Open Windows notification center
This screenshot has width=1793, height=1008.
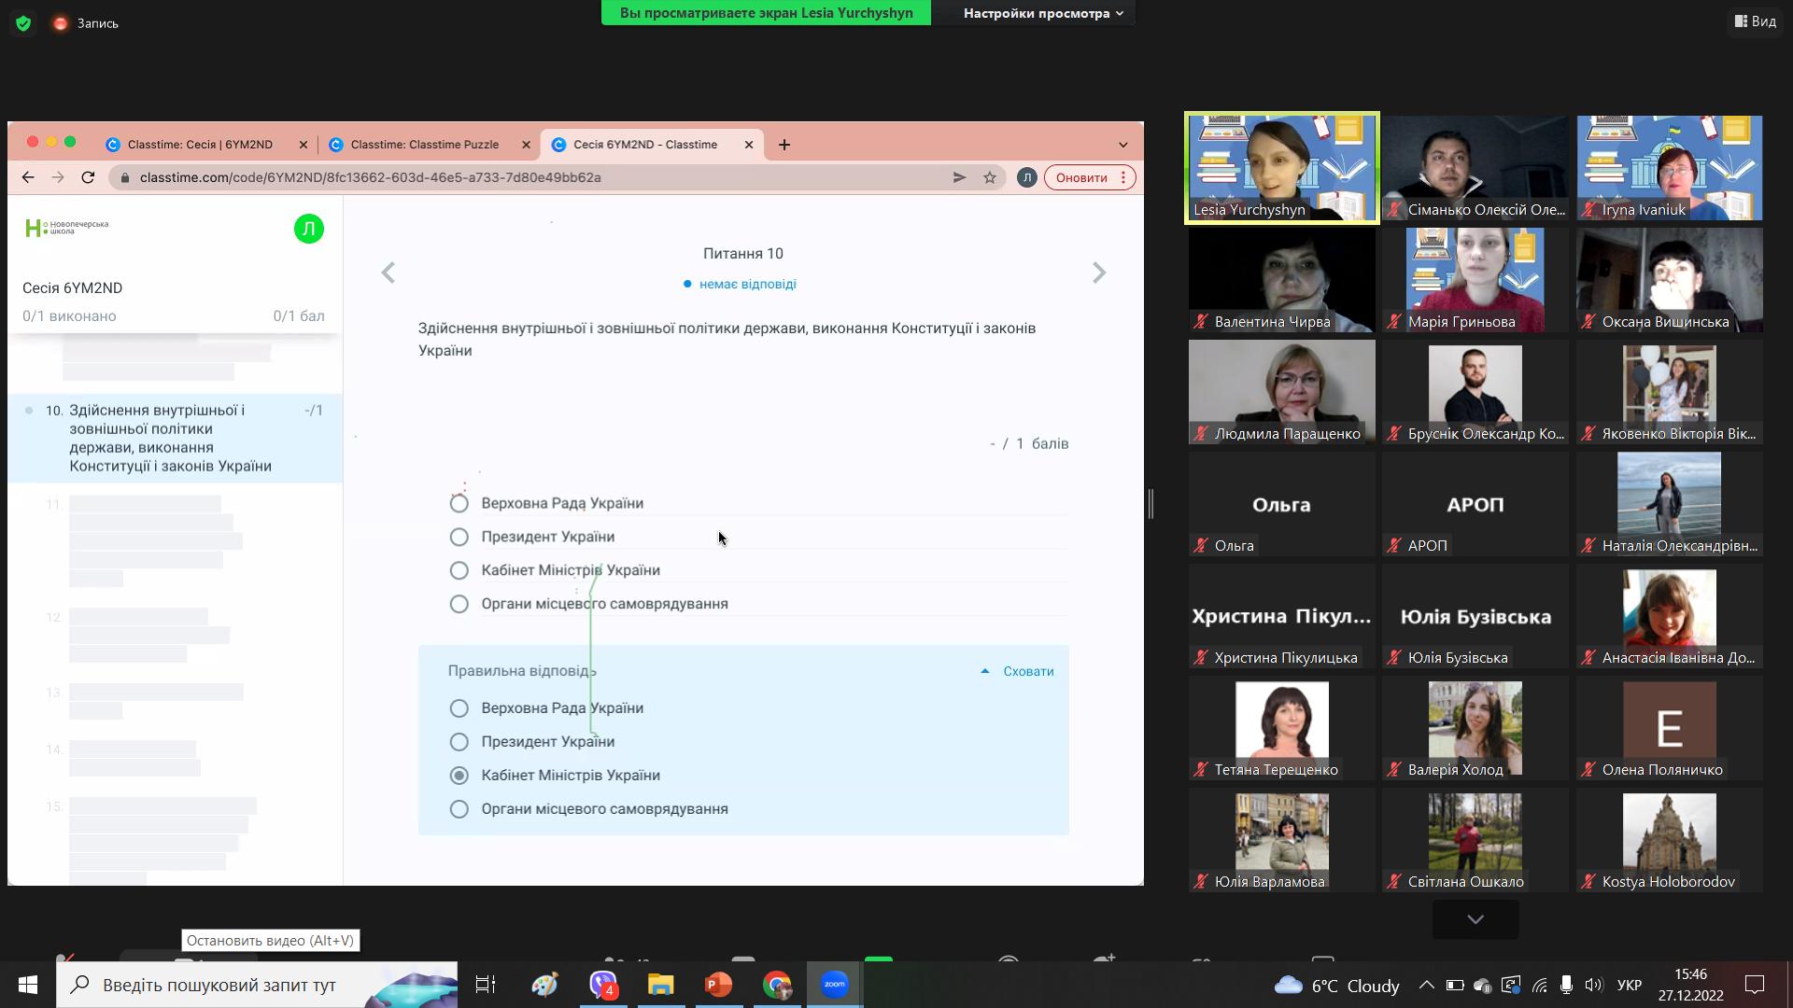tap(1755, 985)
